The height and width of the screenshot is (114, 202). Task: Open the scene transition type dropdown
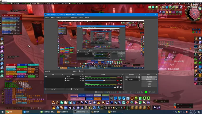coord(131,77)
